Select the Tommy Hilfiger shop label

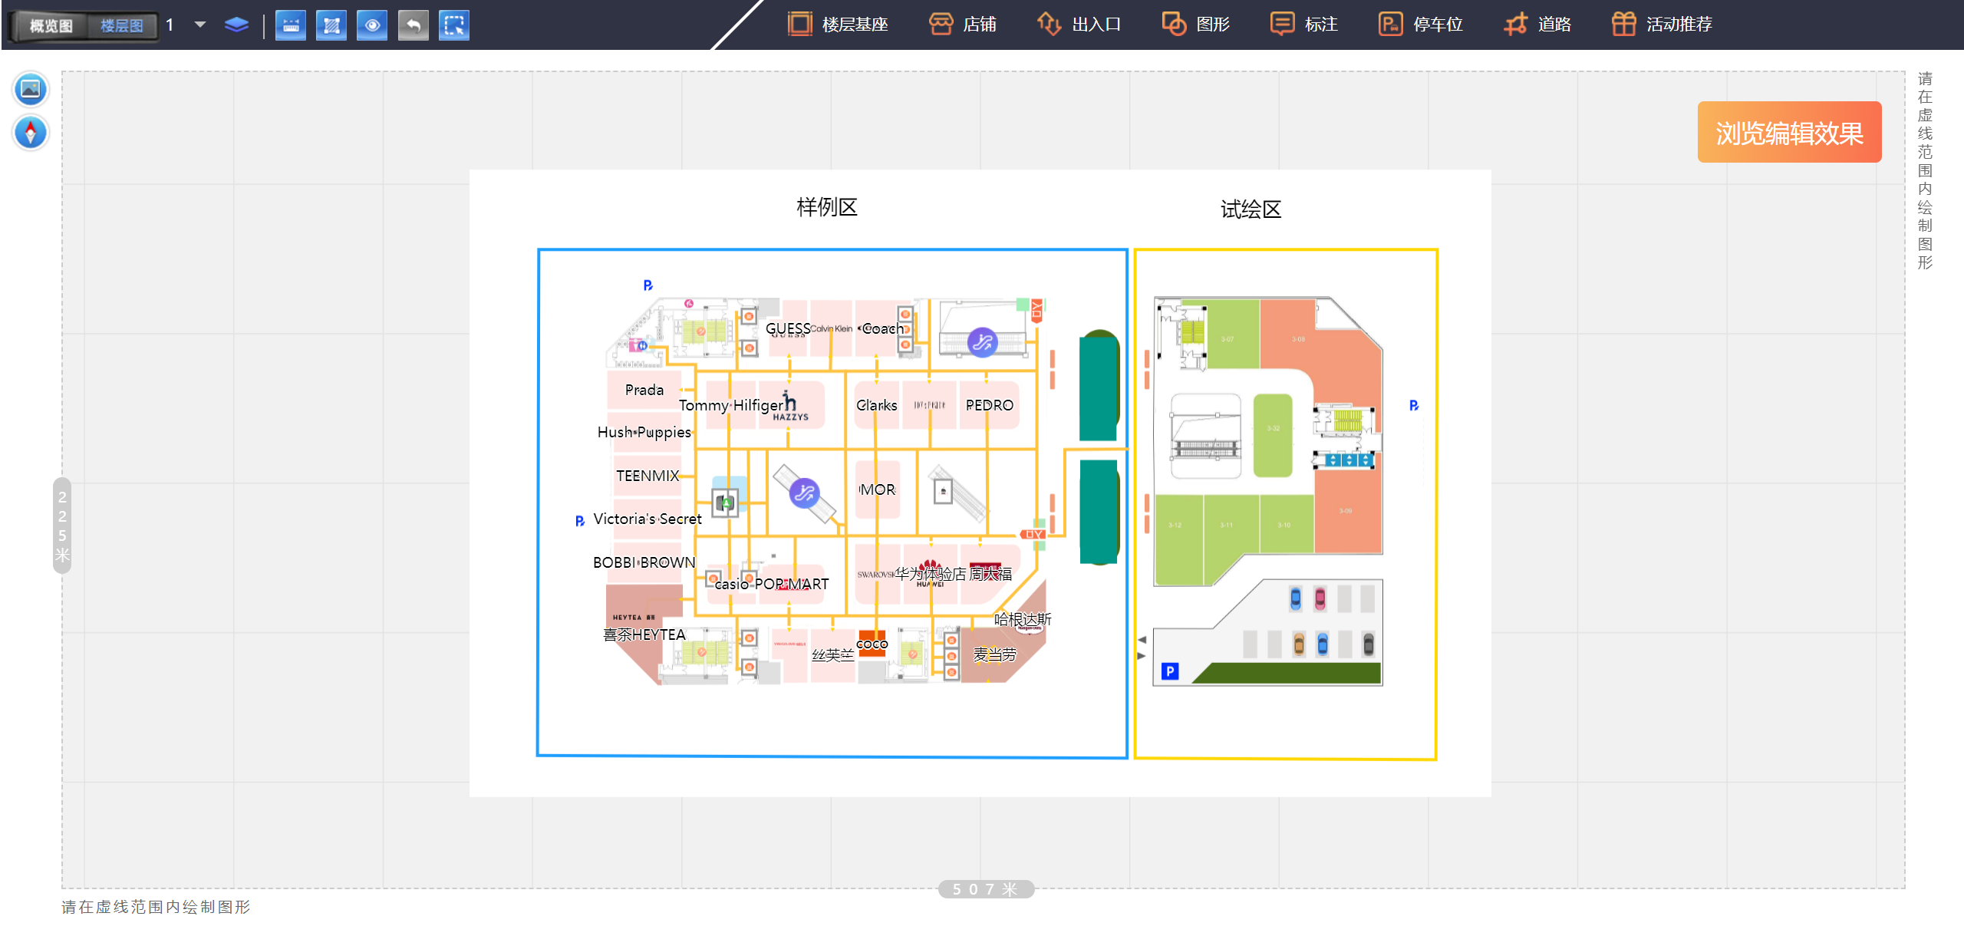(731, 405)
